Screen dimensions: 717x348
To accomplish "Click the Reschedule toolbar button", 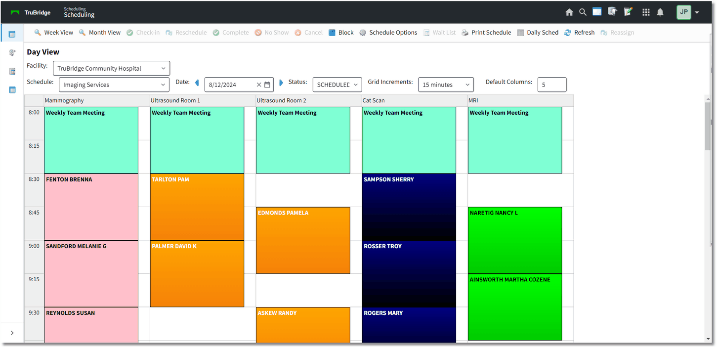I will (x=186, y=33).
